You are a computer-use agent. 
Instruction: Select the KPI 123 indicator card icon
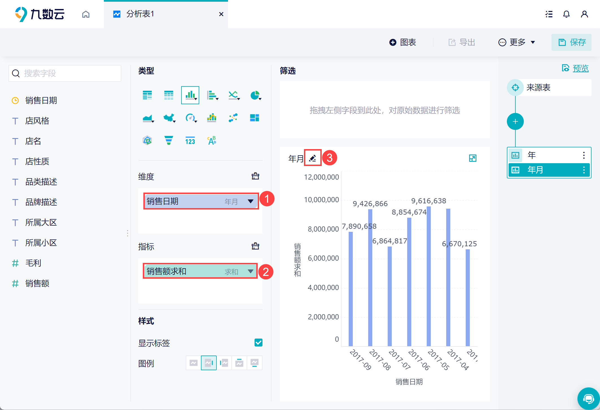tap(190, 140)
